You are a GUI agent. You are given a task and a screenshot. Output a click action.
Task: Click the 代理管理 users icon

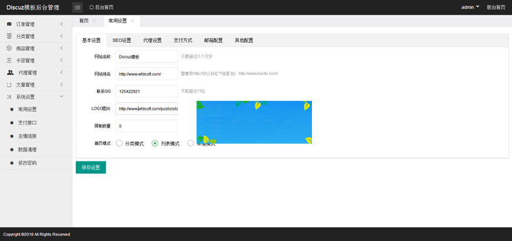[x=10, y=73]
